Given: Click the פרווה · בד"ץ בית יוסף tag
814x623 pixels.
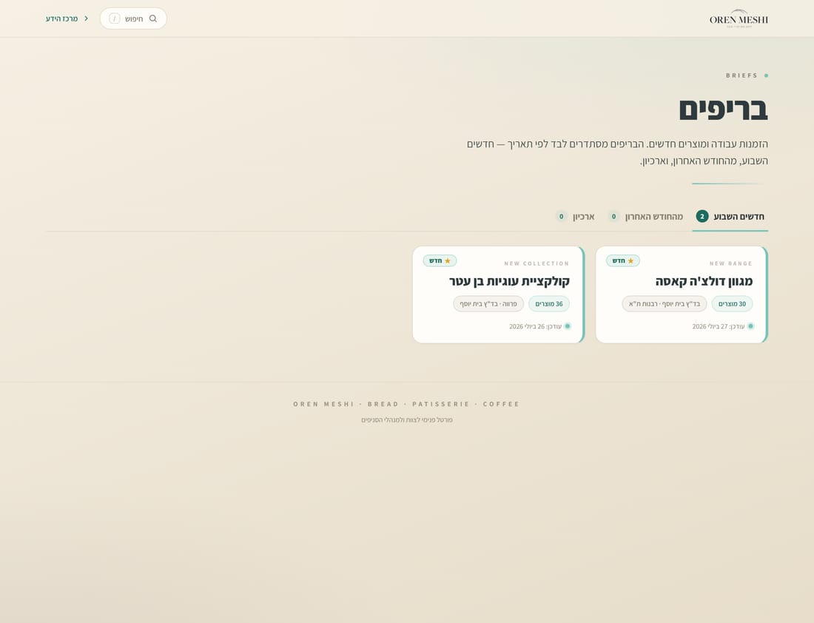Looking at the screenshot, I should [x=488, y=303].
